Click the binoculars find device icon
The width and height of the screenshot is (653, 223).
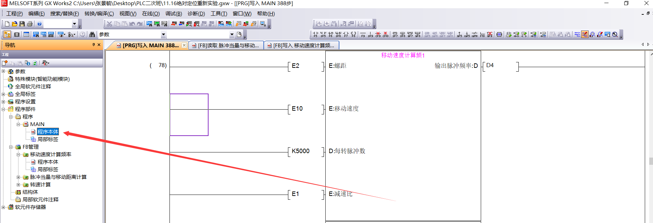[x=92, y=35]
